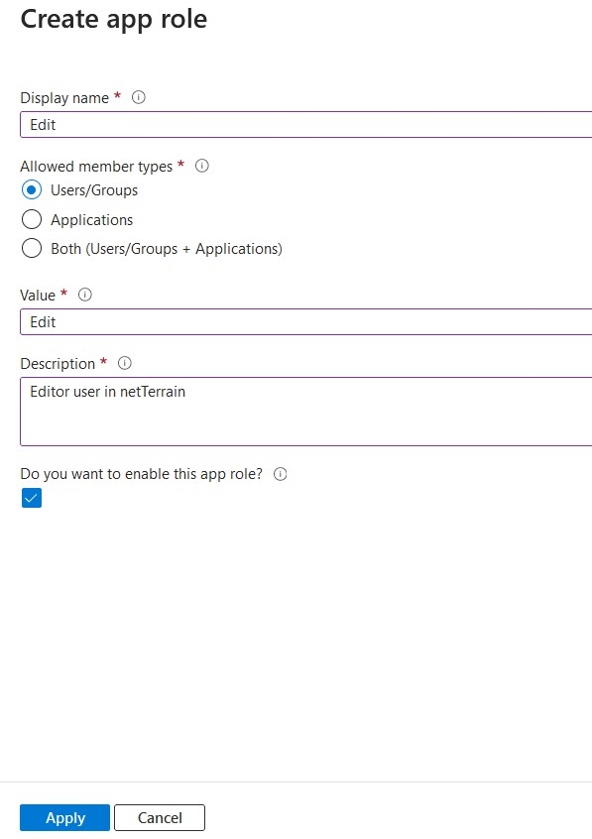
Task: Open info tooltip for Allowed member types
Action: click(201, 166)
